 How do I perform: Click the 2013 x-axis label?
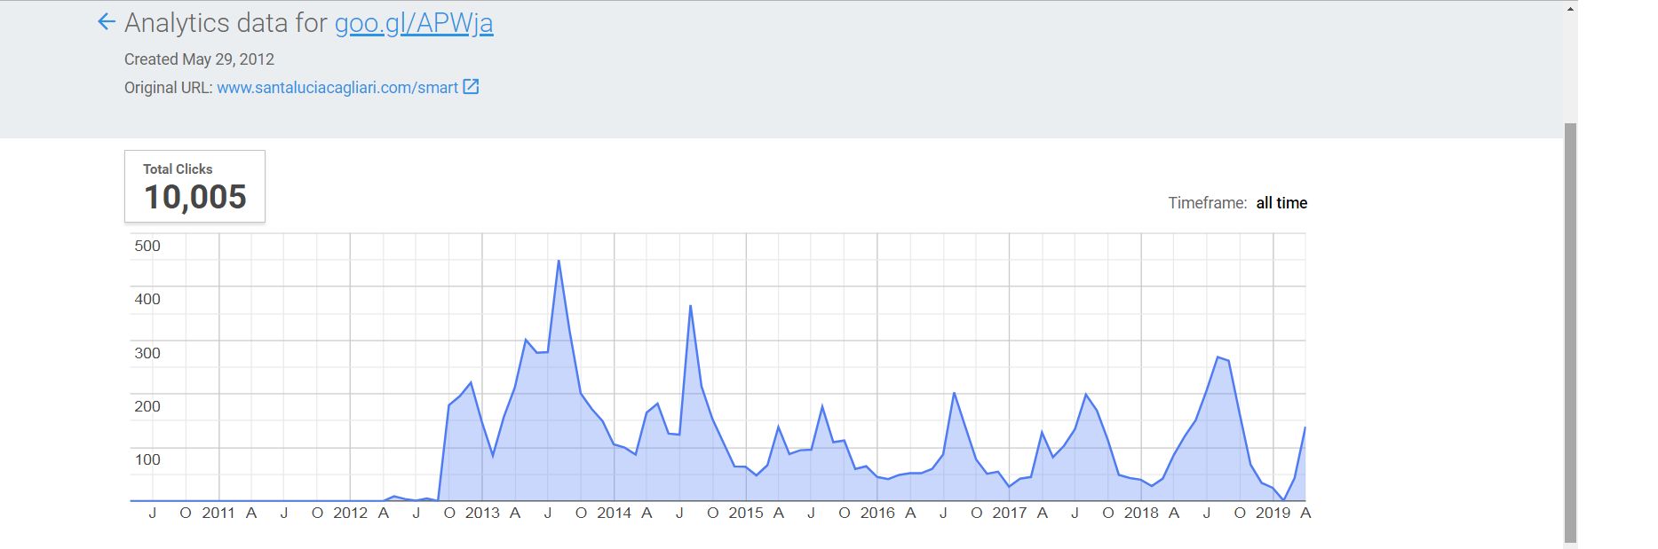(x=482, y=513)
